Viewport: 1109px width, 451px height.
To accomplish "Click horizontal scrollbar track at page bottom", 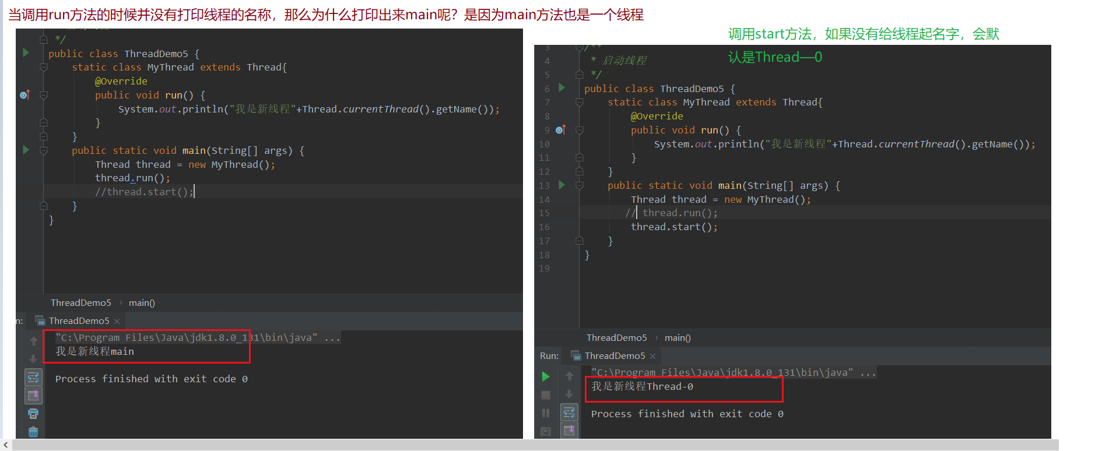I will click(x=535, y=445).
